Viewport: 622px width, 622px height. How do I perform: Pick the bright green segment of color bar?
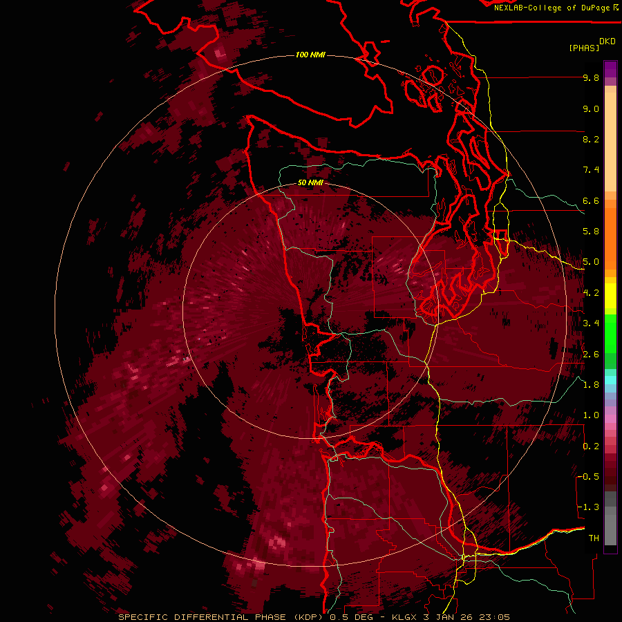[x=610, y=333]
